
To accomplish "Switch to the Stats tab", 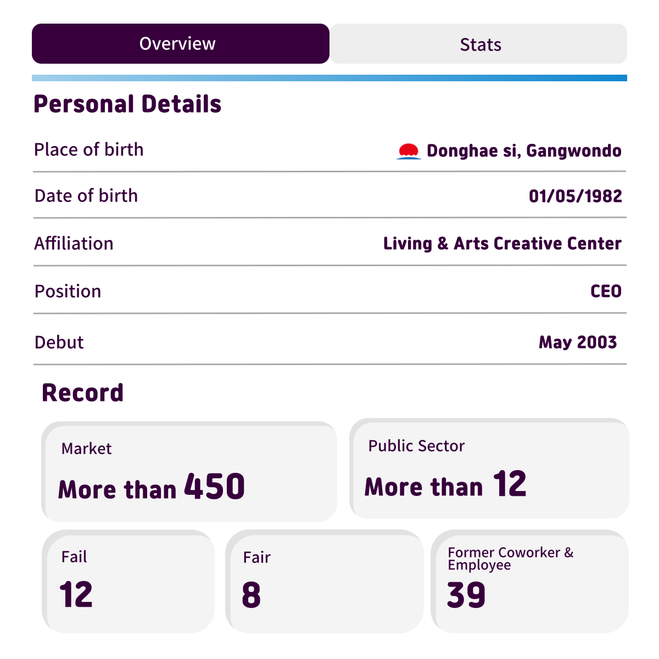I will [478, 44].
